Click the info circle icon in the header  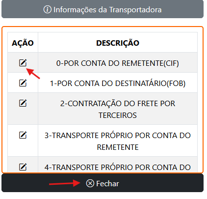click(48, 9)
